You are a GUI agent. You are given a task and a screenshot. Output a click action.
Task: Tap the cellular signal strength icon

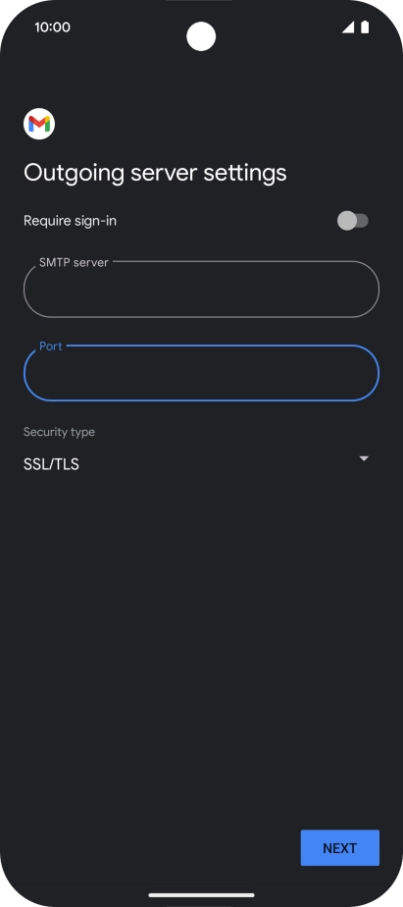pyautogui.click(x=348, y=27)
